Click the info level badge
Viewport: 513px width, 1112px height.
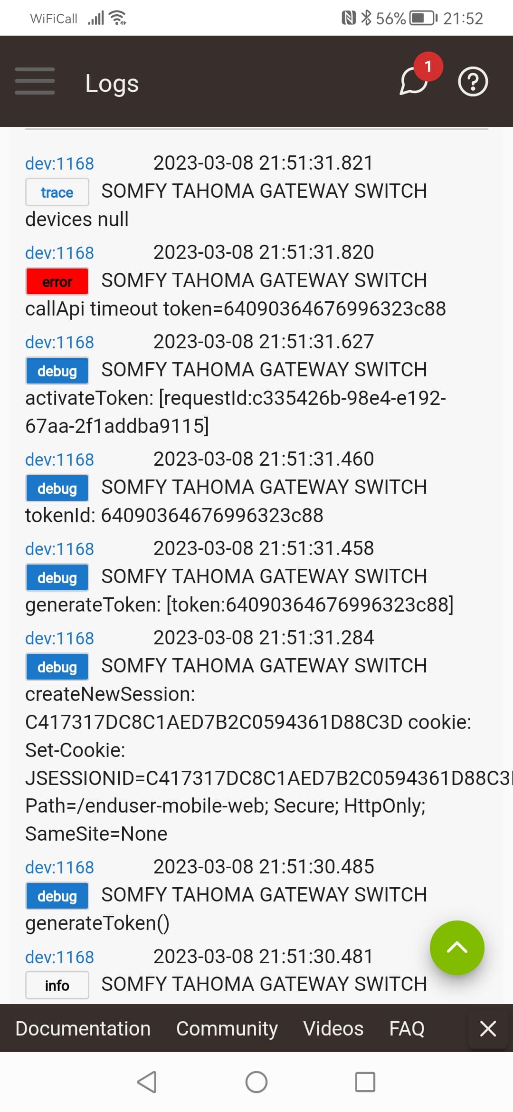57,986
